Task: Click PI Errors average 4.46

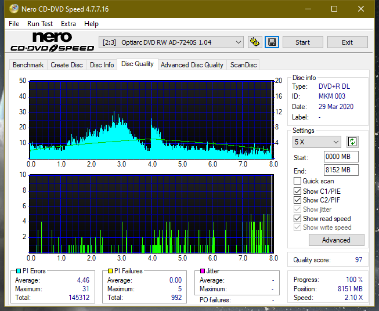Action: click(83, 280)
